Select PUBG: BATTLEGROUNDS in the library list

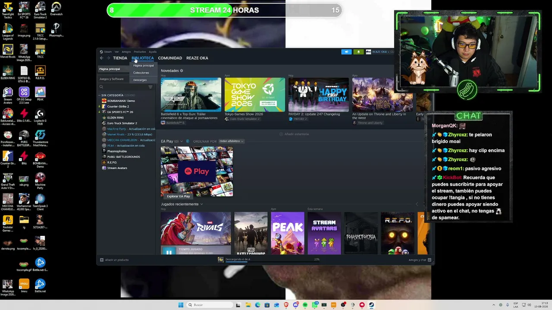tap(123, 157)
